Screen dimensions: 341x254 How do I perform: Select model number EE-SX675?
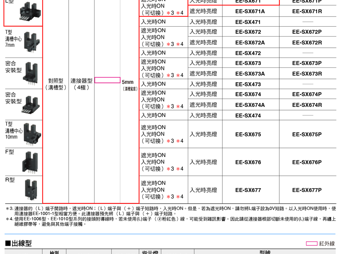tap(248, 134)
